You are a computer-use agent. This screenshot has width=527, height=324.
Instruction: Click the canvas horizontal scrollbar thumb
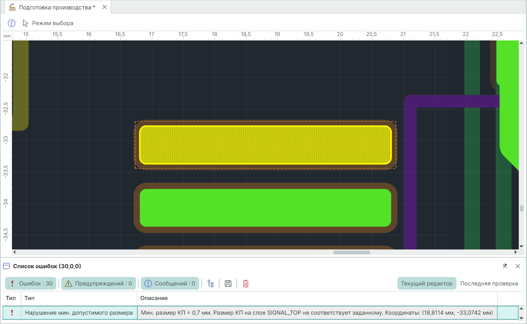[x=352, y=252]
